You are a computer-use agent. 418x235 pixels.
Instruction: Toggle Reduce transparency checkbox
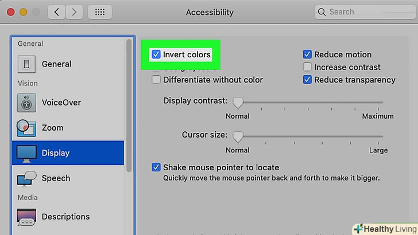tap(307, 80)
